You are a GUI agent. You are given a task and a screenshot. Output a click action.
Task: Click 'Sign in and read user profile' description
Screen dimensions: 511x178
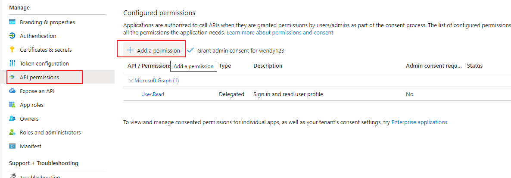point(288,94)
